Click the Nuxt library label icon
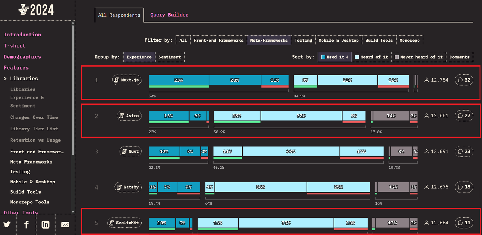This screenshot has height=235, width=482. (125, 152)
